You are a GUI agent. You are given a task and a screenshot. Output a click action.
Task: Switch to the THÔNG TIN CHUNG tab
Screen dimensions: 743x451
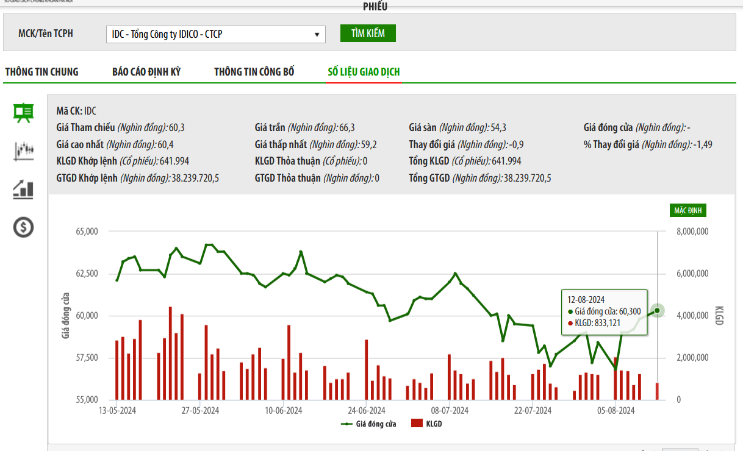tap(41, 72)
